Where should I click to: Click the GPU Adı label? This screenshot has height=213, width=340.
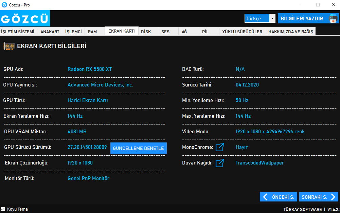[x=13, y=69]
